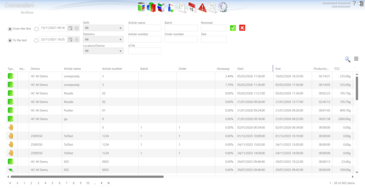Click the Article name input field

[x=144, y=28]
